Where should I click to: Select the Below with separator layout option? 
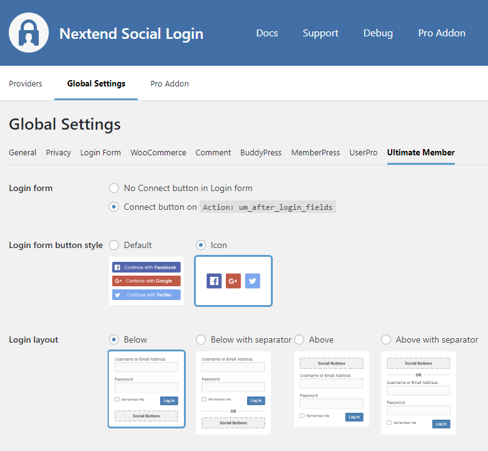(201, 340)
